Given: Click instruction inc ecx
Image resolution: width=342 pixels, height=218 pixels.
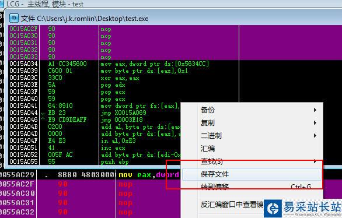Looking at the screenshot, I should [113, 147].
